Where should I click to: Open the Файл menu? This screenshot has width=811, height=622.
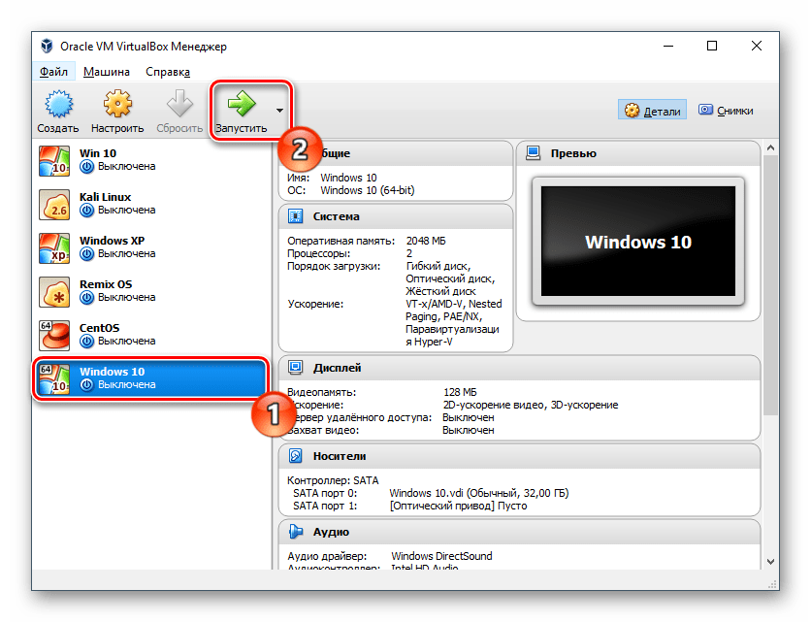(x=54, y=71)
